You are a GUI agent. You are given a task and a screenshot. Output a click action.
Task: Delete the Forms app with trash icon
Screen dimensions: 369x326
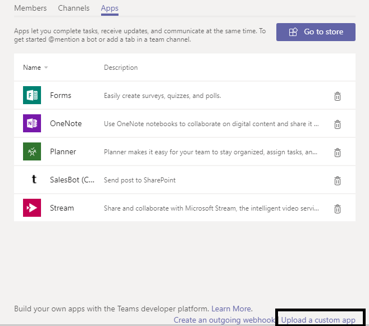(338, 96)
